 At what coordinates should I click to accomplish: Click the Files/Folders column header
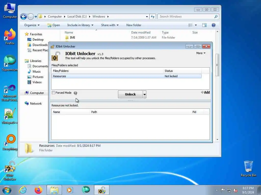coord(107,71)
